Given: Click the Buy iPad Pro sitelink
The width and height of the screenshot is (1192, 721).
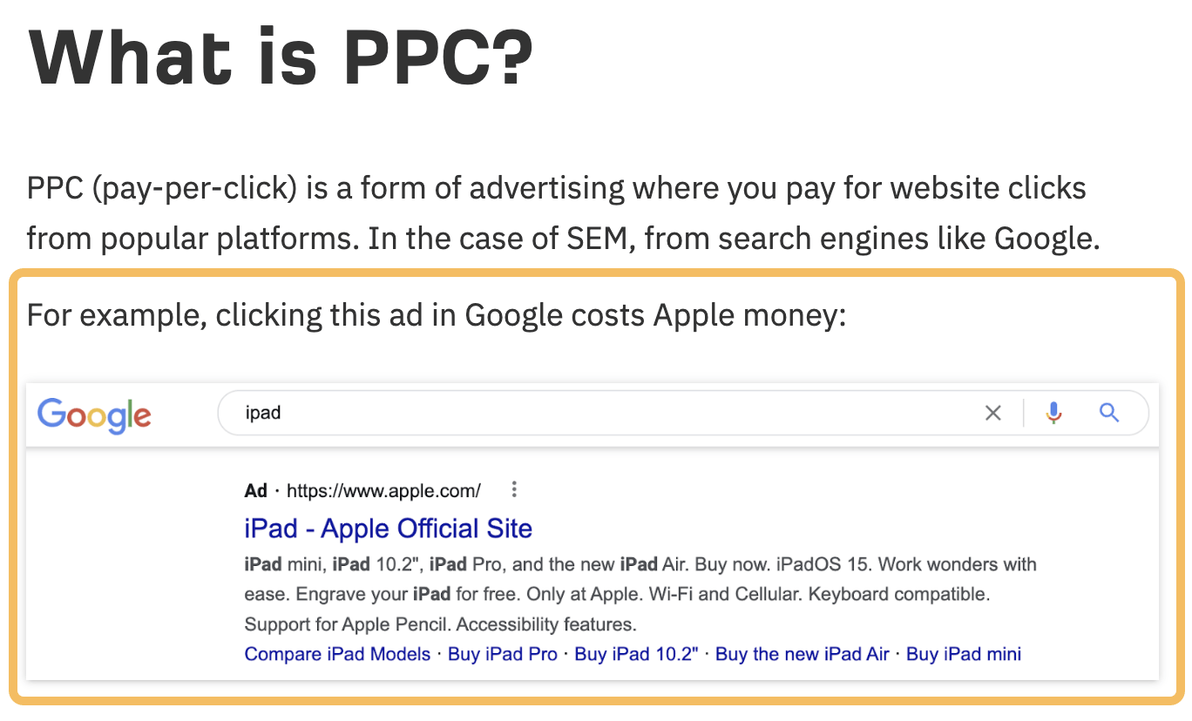Looking at the screenshot, I should (x=503, y=654).
